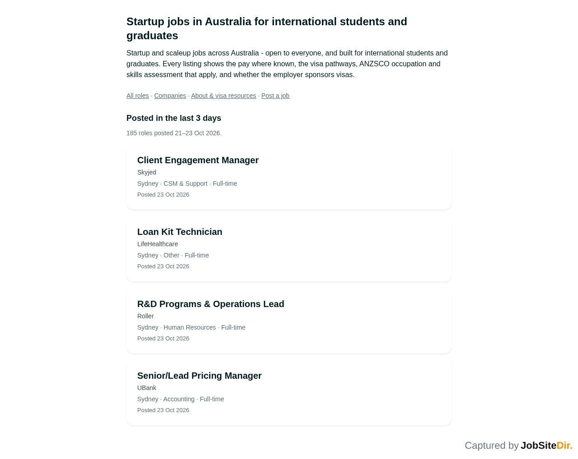View the R&D Programs & Operations Lead role
Viewport: 578px width, 459px height.
[211, 304]
